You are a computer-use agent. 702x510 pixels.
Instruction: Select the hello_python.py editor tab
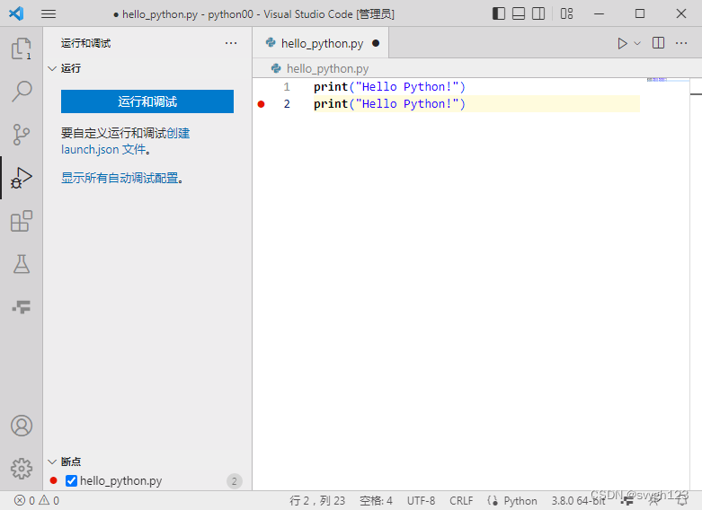[321, 43]
